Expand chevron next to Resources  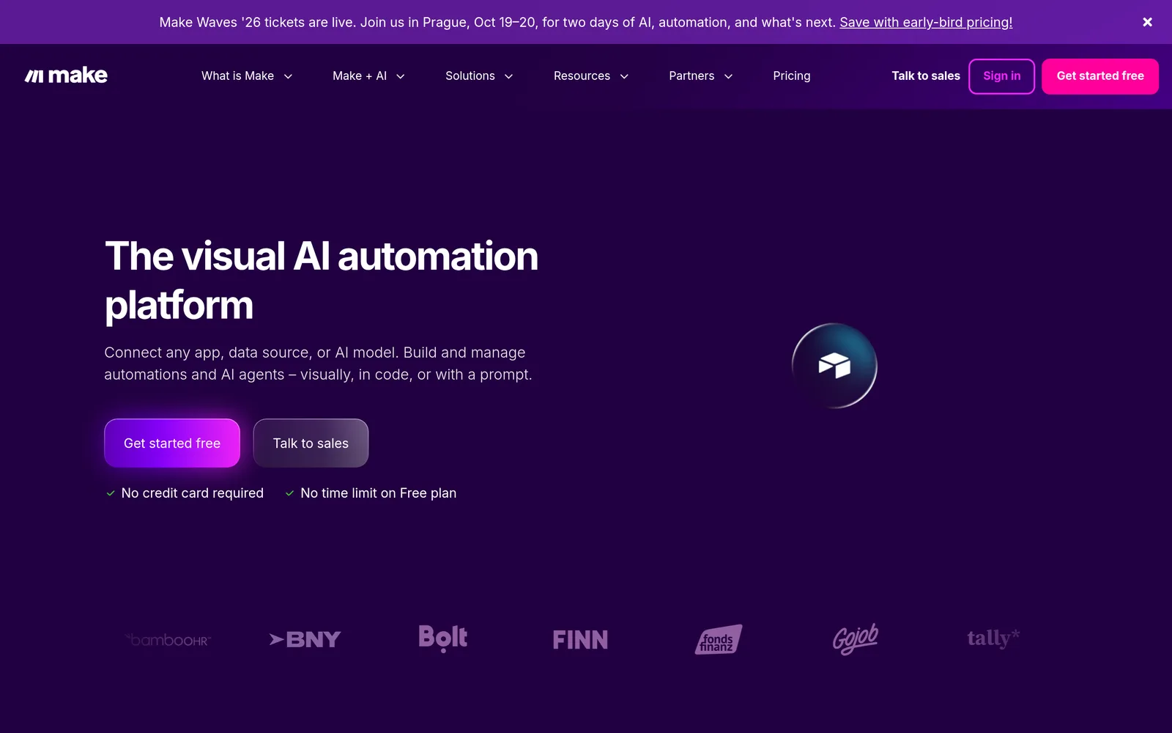624,76
